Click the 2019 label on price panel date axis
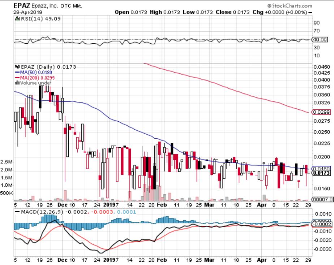Screen dimensions: 334x265 pos(109,205)
